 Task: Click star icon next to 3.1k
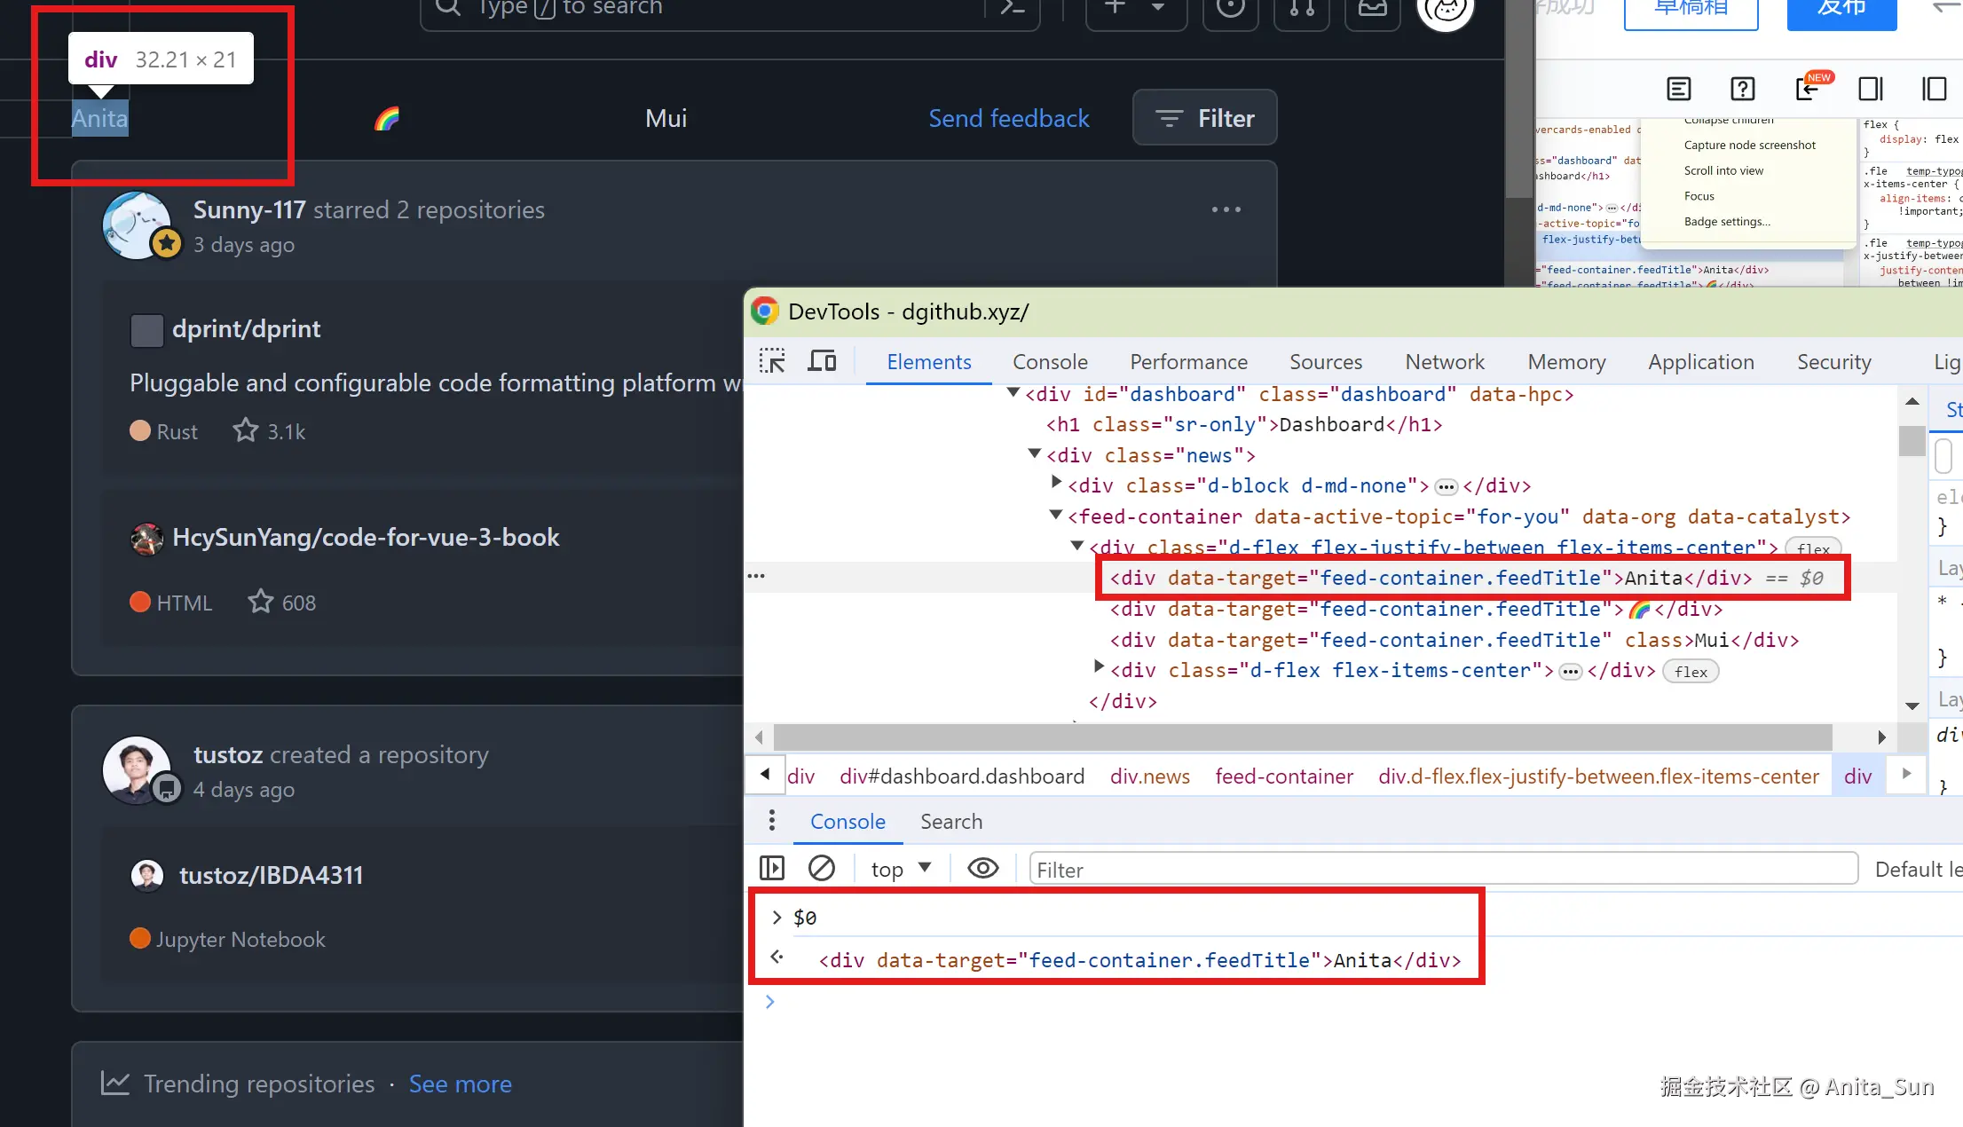(x=245, y=431)
